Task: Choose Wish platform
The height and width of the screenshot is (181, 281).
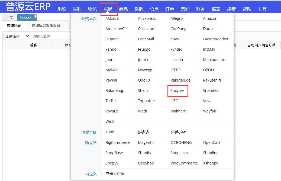Action: tap(110, 121)
